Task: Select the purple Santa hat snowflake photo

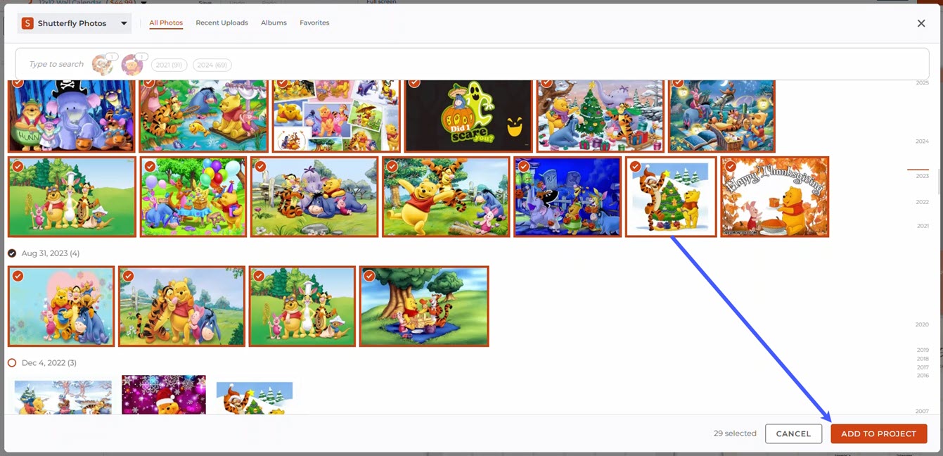Action: click(164, 395)
